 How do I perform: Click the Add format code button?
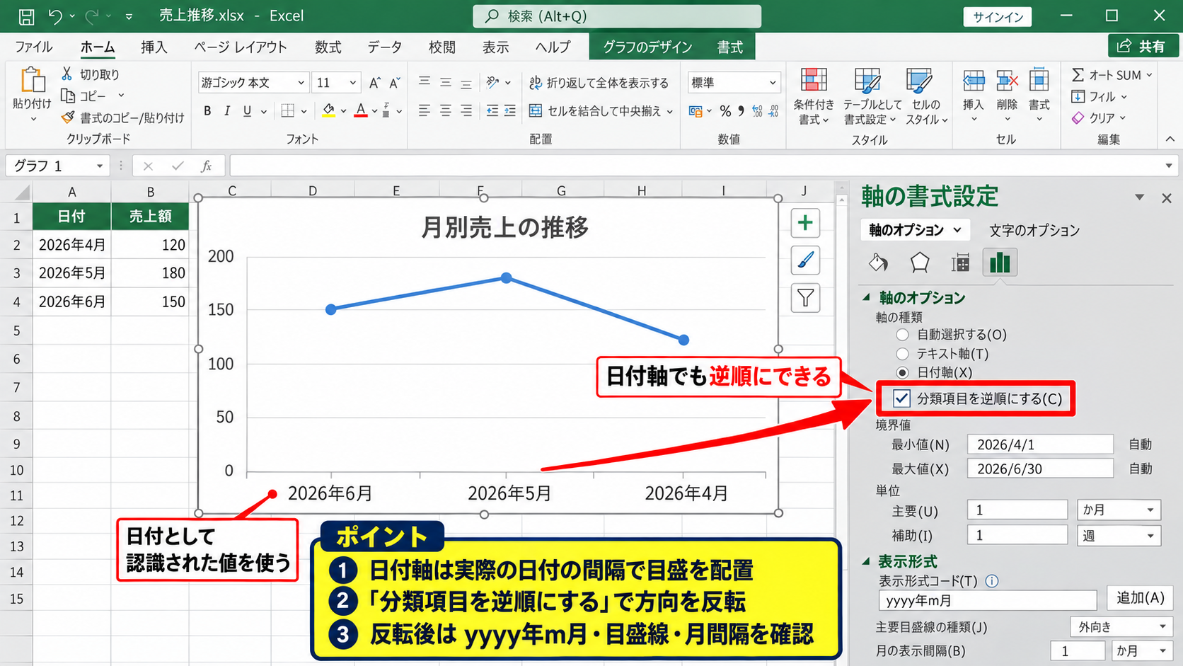[1140, 598]
